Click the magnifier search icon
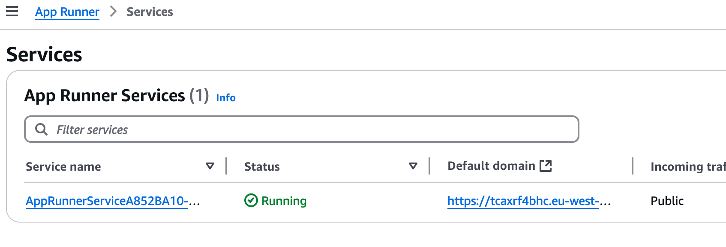Viewport: 726px width, 247px height. click(x=41, y=129)
